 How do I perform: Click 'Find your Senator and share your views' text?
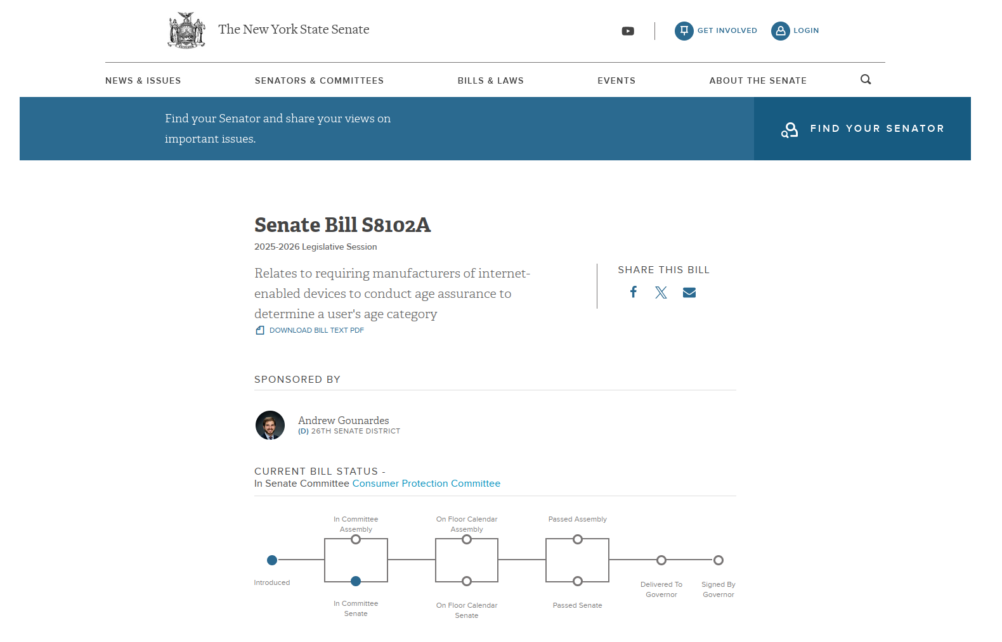[278, 129]
